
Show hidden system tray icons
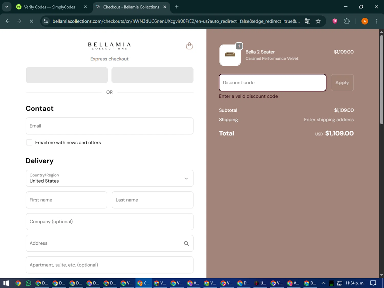coord(323,283)
